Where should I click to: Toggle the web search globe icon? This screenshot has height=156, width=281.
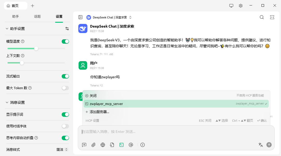click(x=103, y=145)
